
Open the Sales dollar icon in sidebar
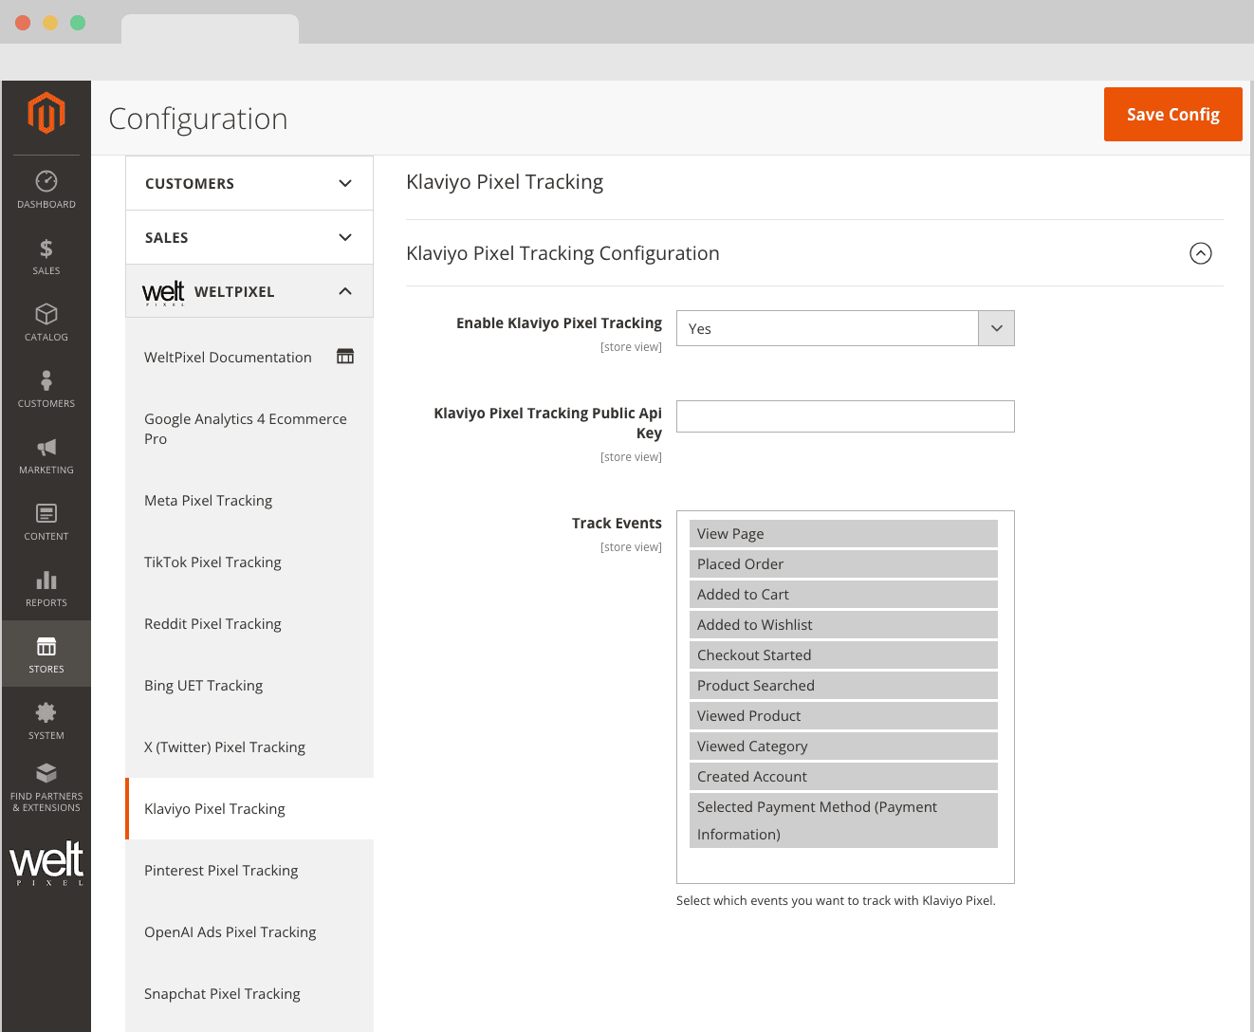pos(46,249)
